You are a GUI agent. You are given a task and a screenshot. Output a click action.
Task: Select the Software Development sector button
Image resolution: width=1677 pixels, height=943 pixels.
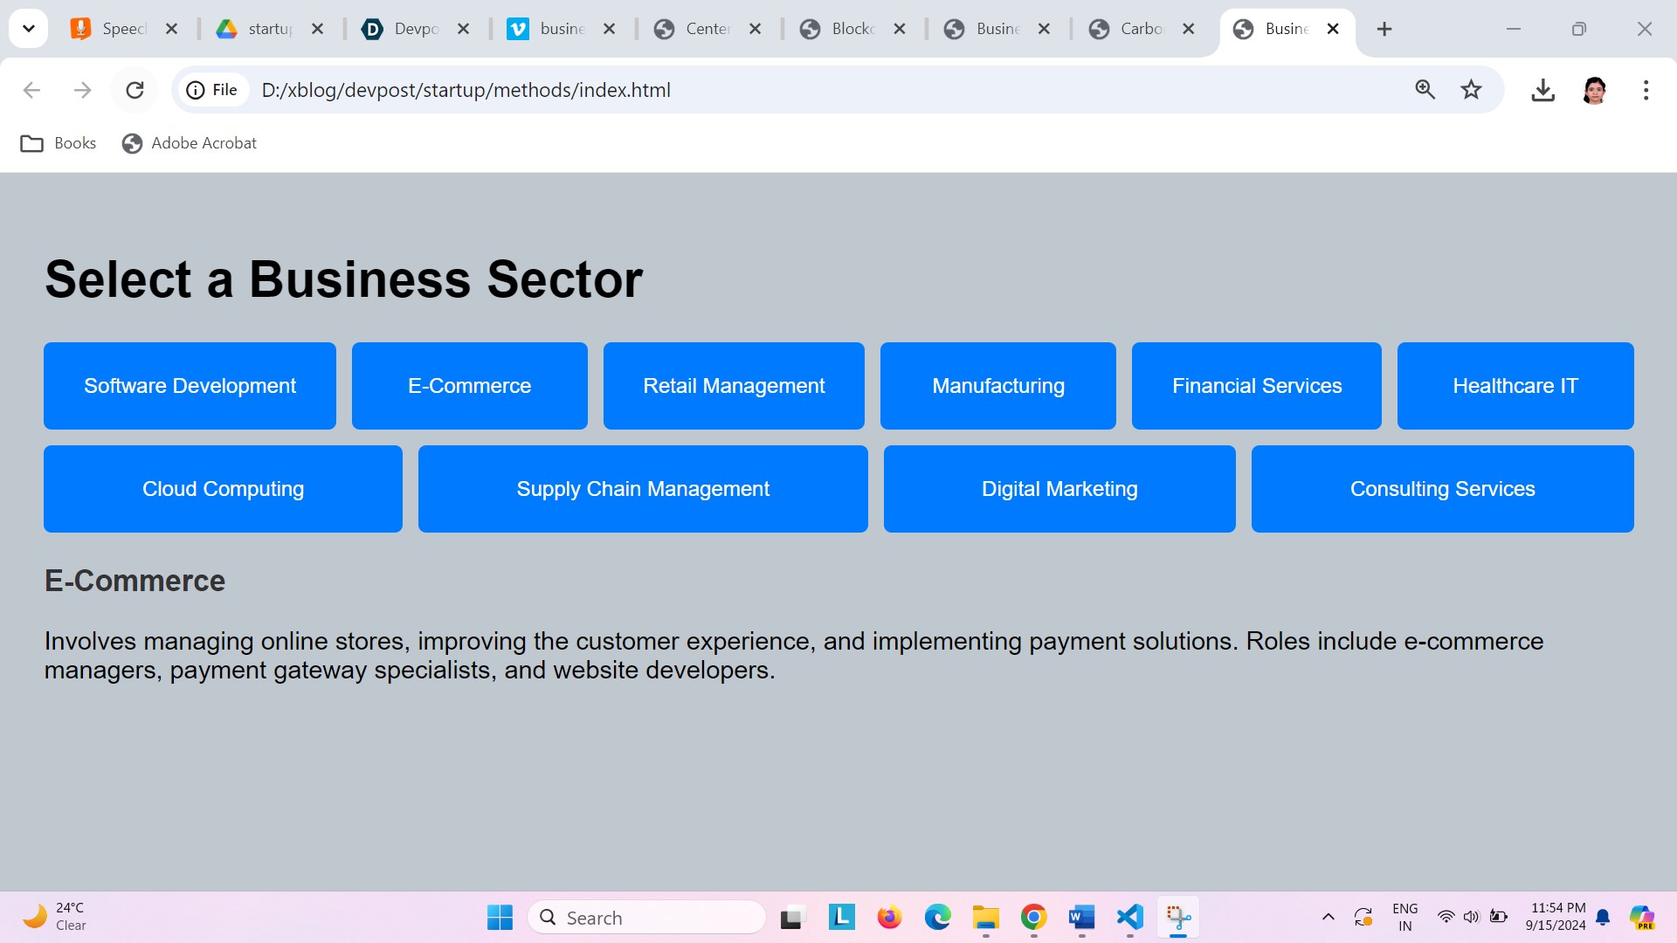click(x=190, y=386)
